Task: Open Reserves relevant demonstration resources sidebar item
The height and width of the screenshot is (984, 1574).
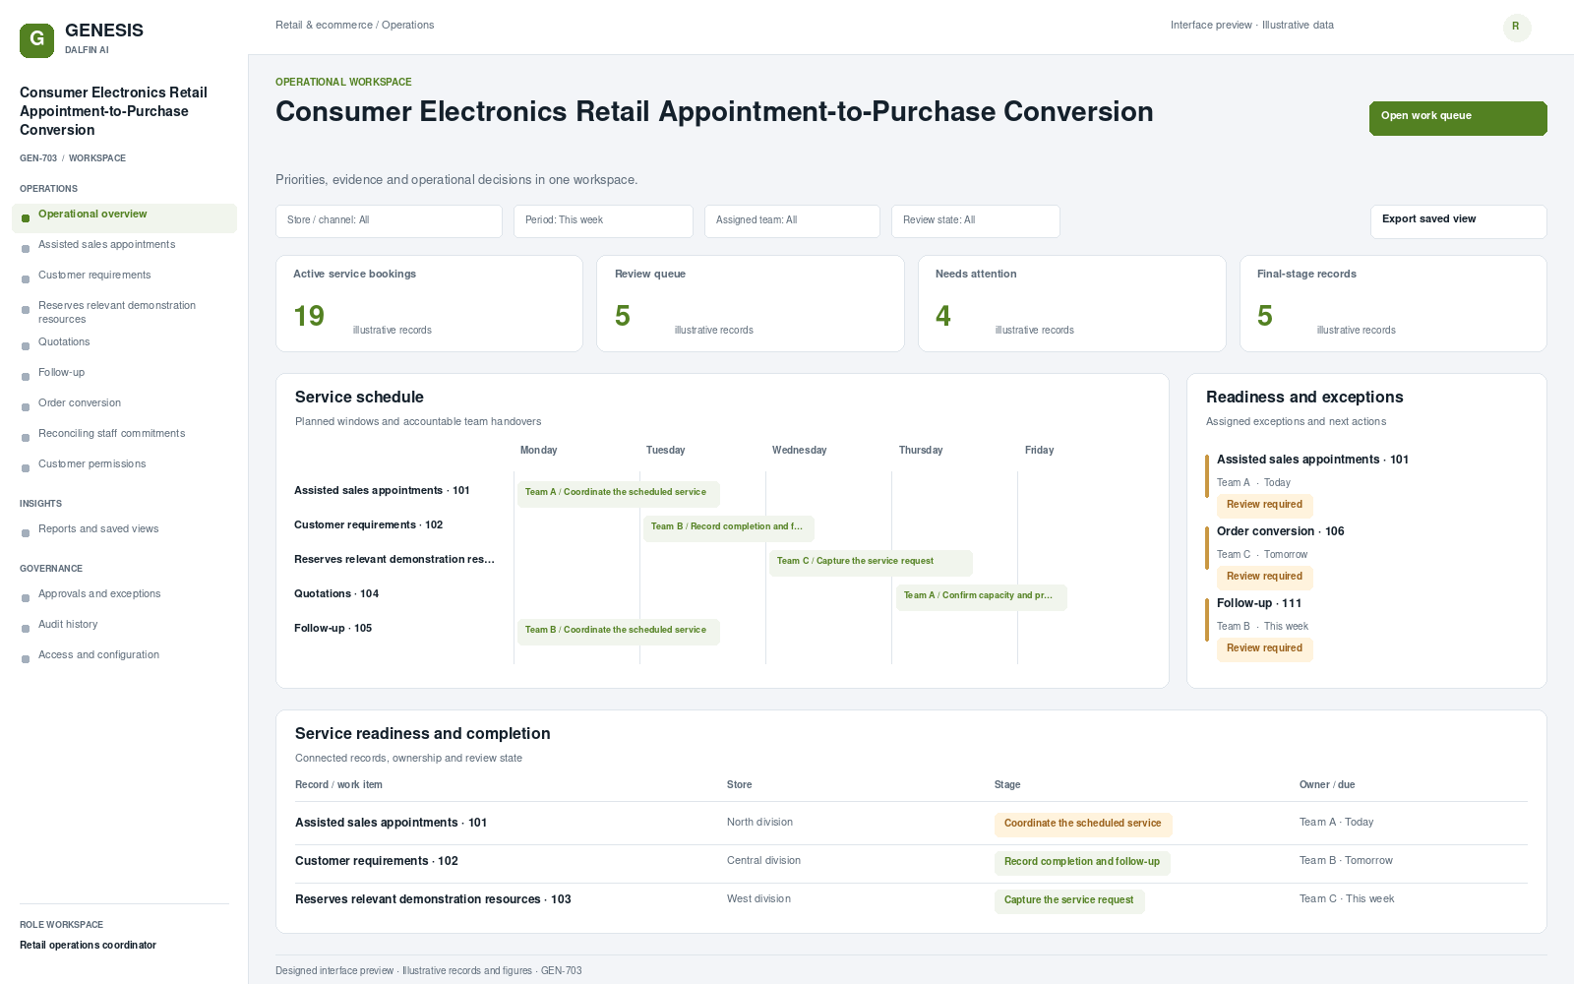Action: click(124, 312)
